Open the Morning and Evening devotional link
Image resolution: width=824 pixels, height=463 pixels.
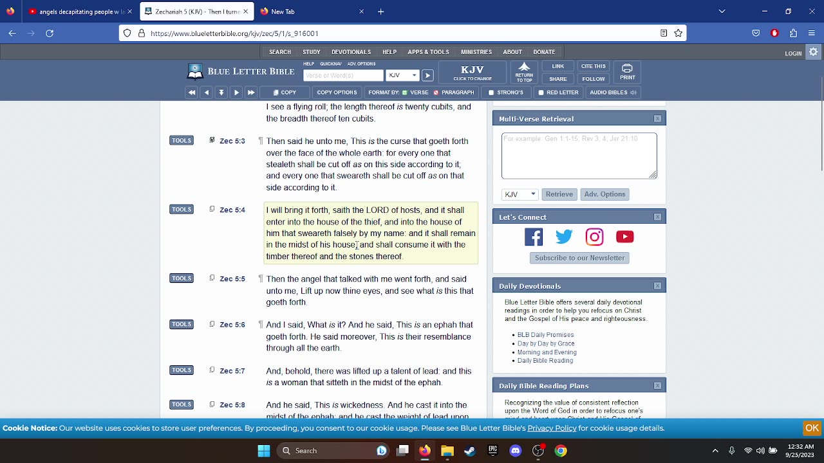(547, 352)
